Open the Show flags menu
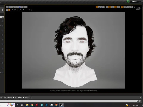The image size is (143, 107). pyautogui.click(x=25, y=7)
